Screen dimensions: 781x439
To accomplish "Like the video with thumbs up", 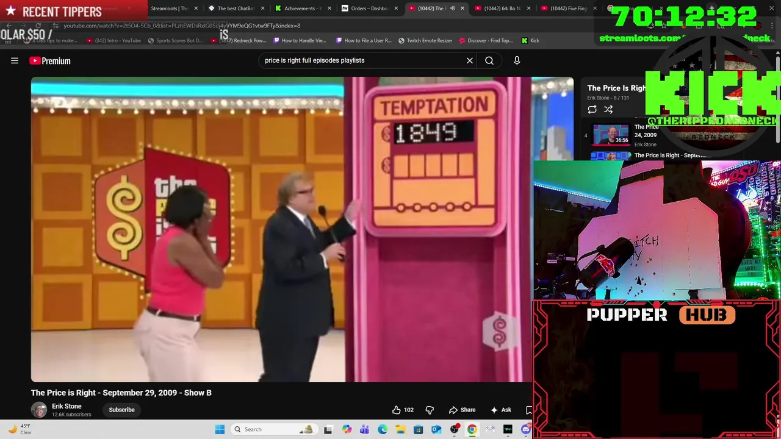I will pyautogui.click(x=397, y=410).
